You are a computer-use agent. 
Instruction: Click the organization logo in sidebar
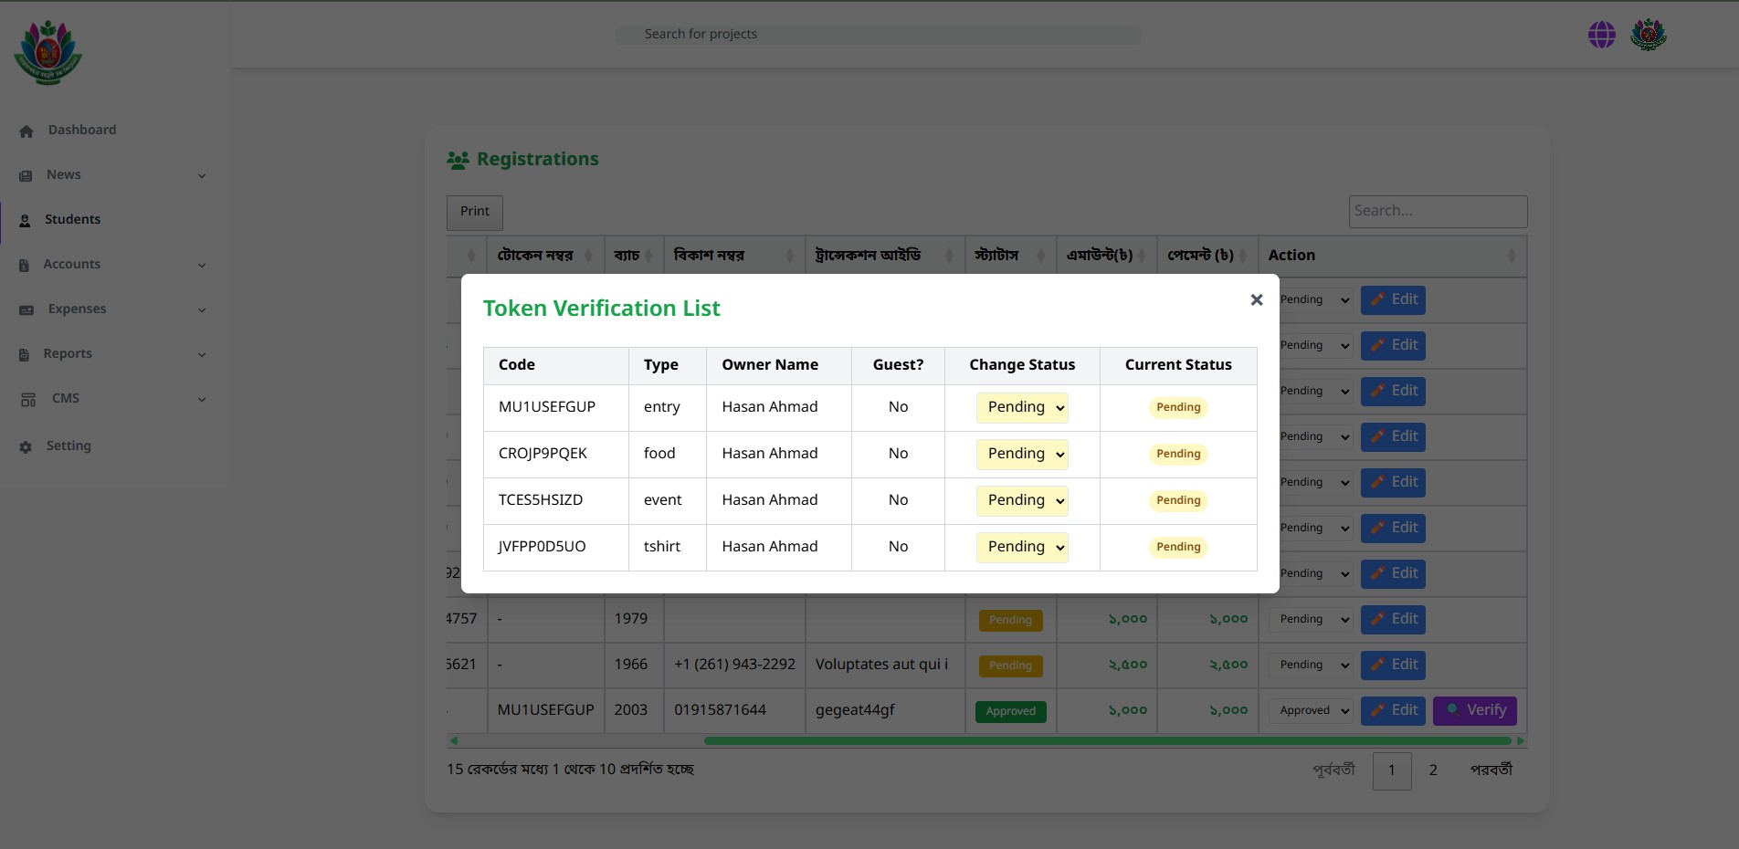click(x=48, y=53)
